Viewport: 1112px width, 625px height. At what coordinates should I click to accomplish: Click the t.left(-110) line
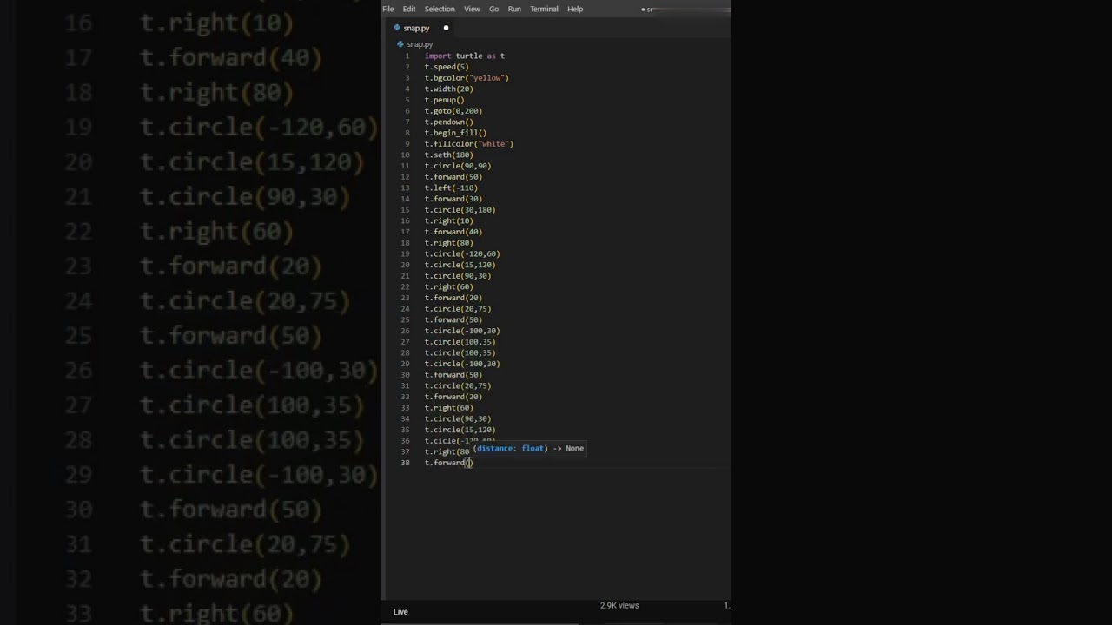click(451, 187)
